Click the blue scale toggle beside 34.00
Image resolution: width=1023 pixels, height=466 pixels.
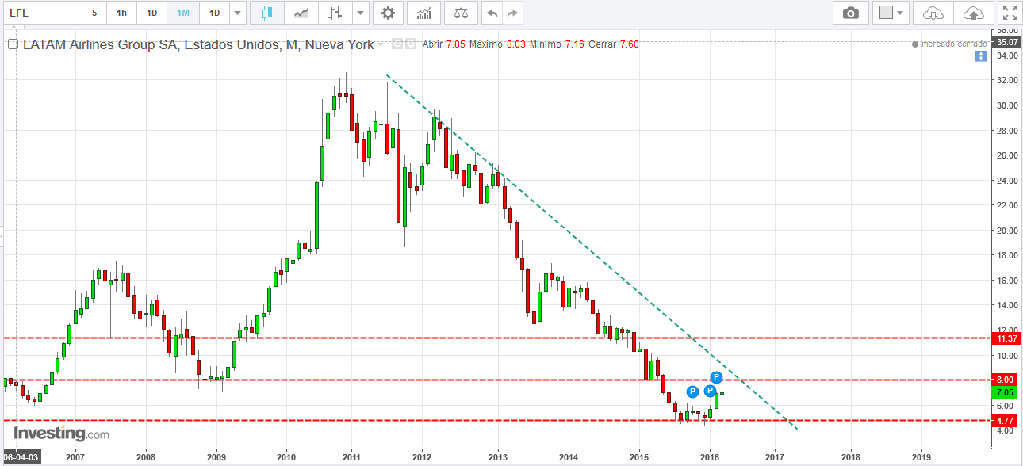click(981, 56)
